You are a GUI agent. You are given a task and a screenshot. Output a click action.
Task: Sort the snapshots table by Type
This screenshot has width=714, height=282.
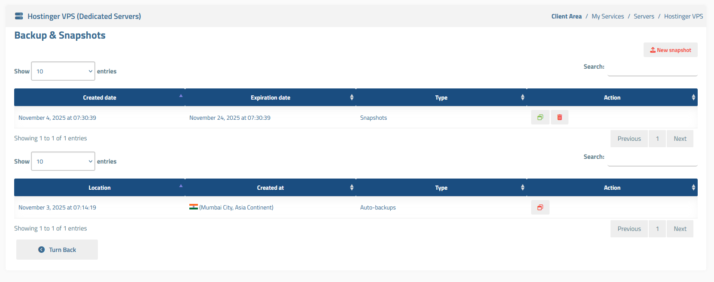441,97
